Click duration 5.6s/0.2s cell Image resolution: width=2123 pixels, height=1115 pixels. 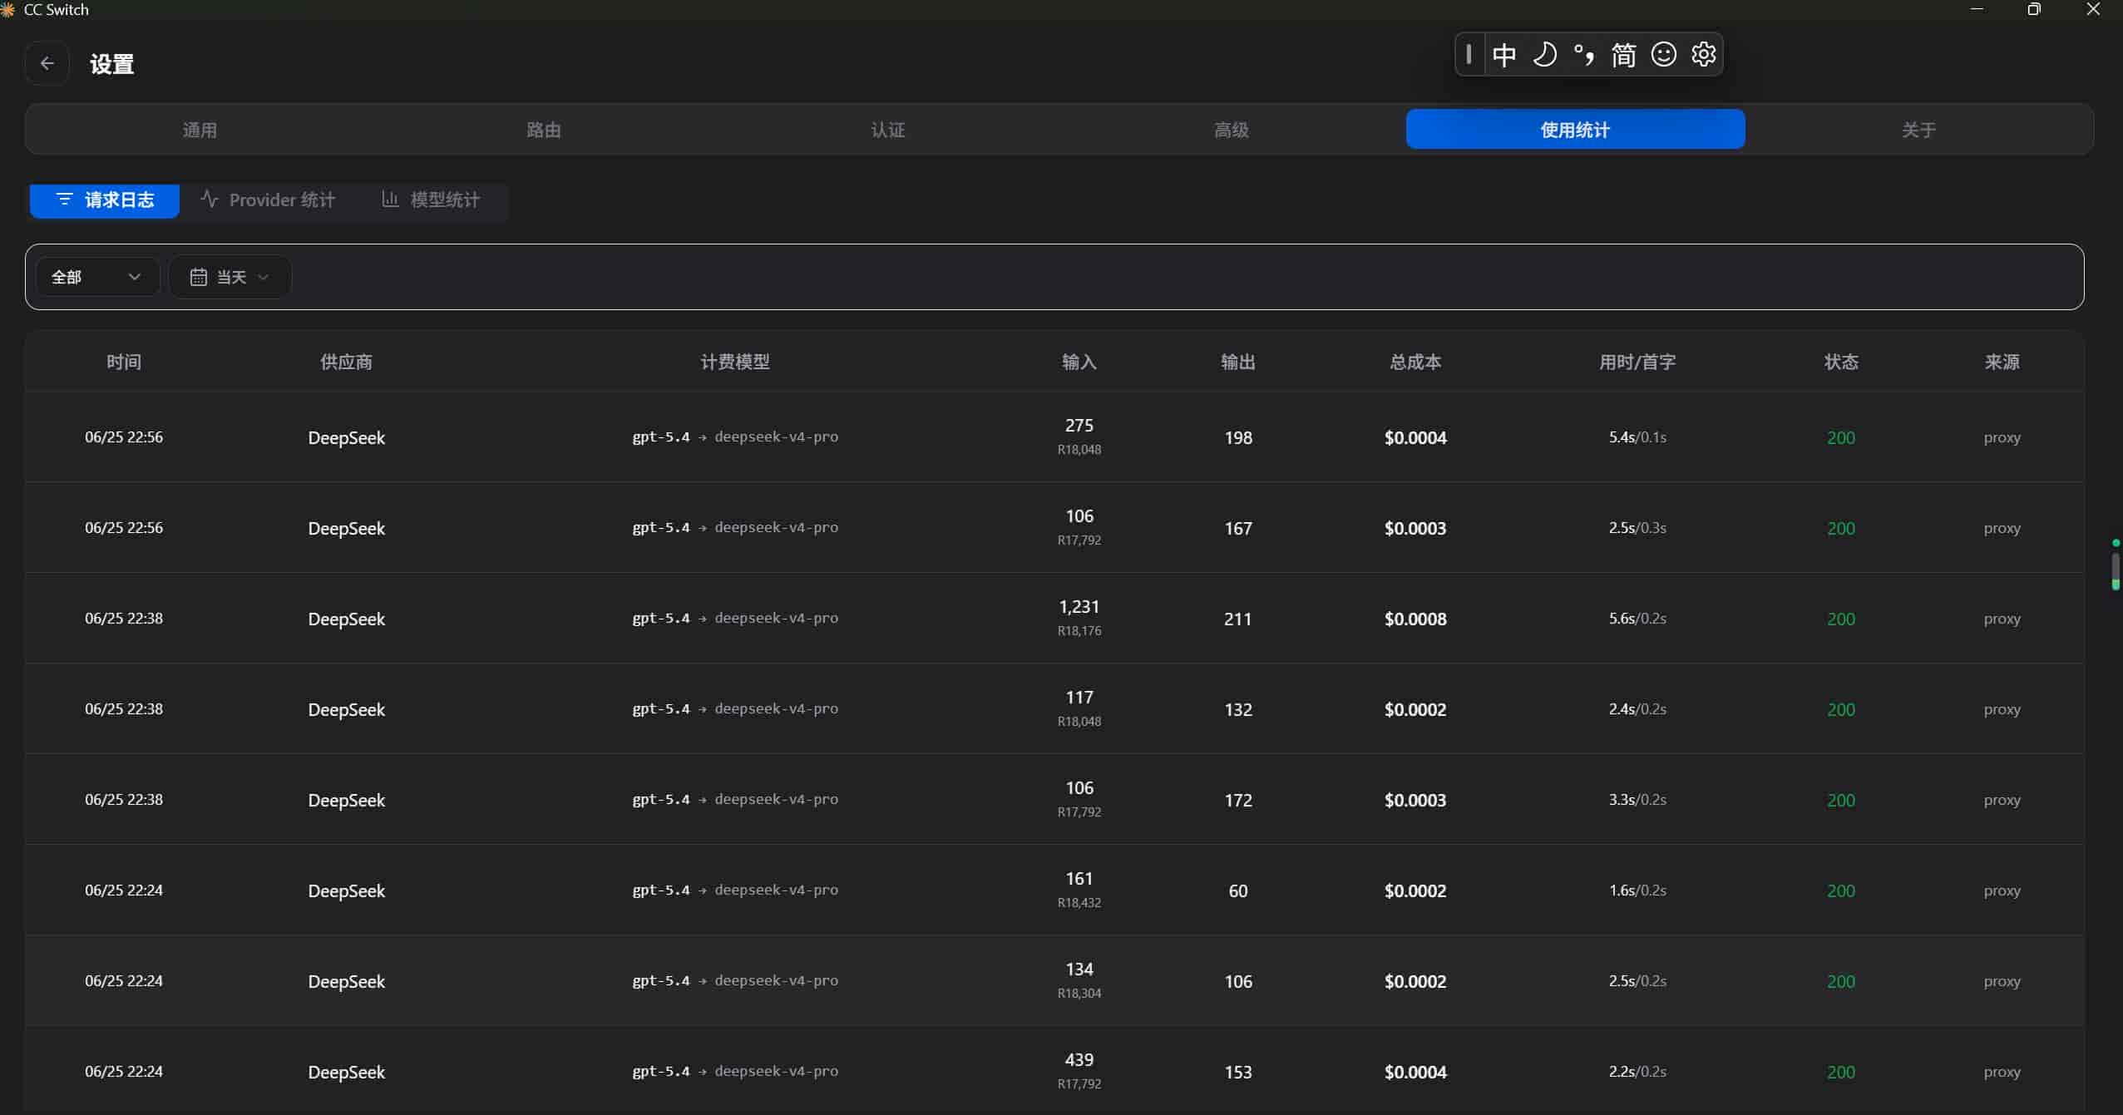pyautogui.click(x=1637, y=619)
